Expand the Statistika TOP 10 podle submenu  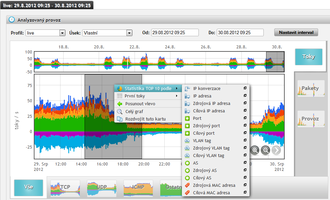coord(148,89)
